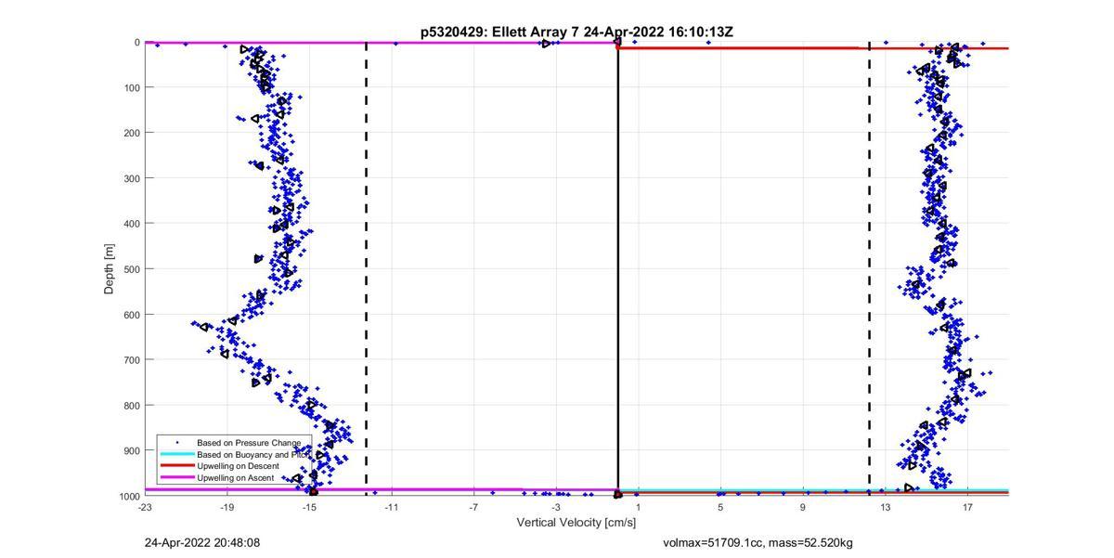Click the 'volmax=51709.1cc, mass=52.520kg' annotation
This screenshot has height=558, width=1114.
click(758, 542)
